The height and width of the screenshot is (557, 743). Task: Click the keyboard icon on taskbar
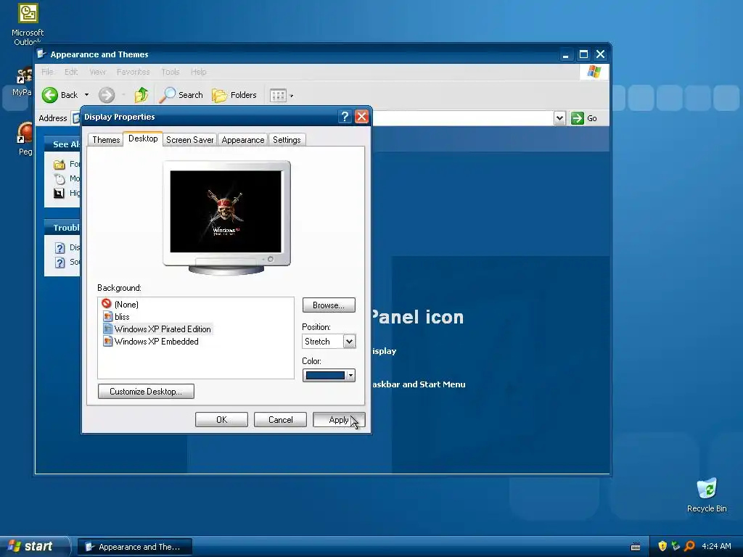pyautogui.click(x=636, y=547)
